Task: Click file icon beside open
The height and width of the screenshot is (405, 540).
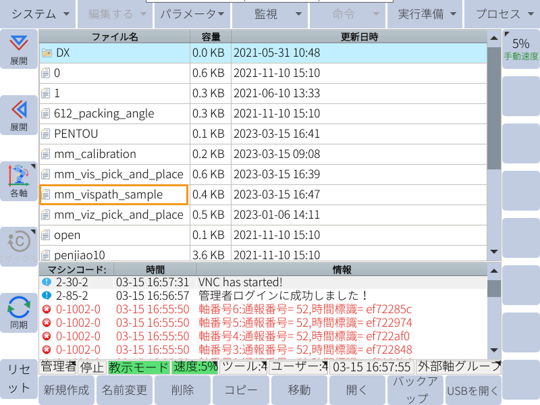Action: click(45, 235)
